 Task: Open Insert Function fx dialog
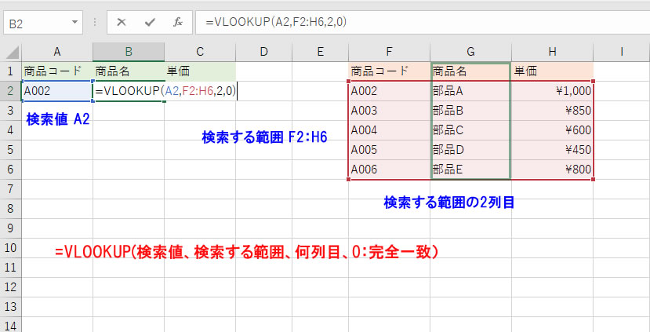pyautogui.click(x=178, y=22)
